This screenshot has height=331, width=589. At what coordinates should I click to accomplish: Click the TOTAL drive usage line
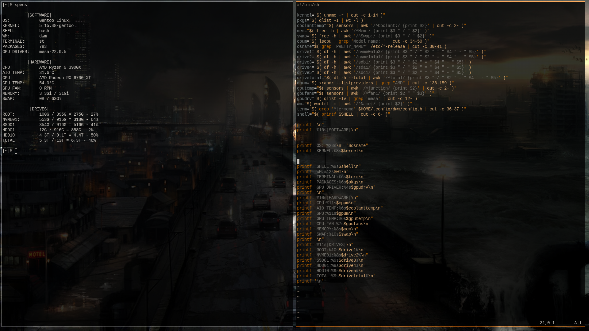point(49,140)
